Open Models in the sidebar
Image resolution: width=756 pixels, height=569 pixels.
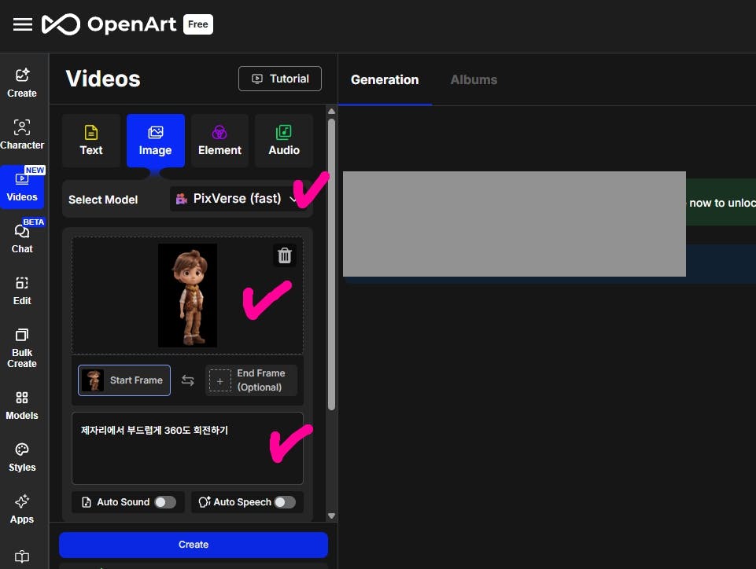[22, 406]
